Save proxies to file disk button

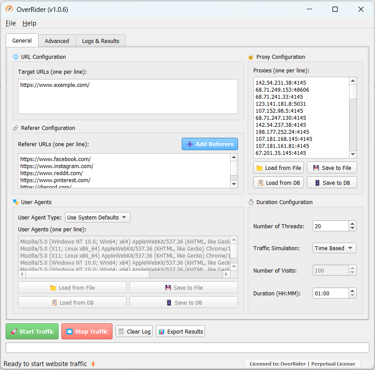[332, 168]
